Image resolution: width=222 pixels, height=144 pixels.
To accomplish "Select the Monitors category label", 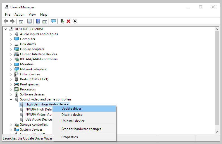I will pyautogui.click(x=27, y=64).
